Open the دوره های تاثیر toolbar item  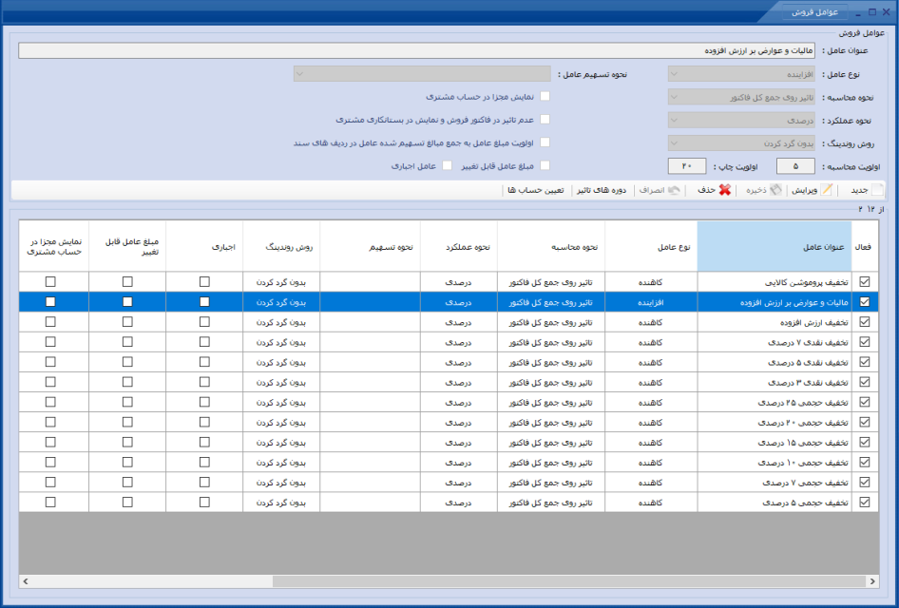pyautogui.click(x=602, y=190)
